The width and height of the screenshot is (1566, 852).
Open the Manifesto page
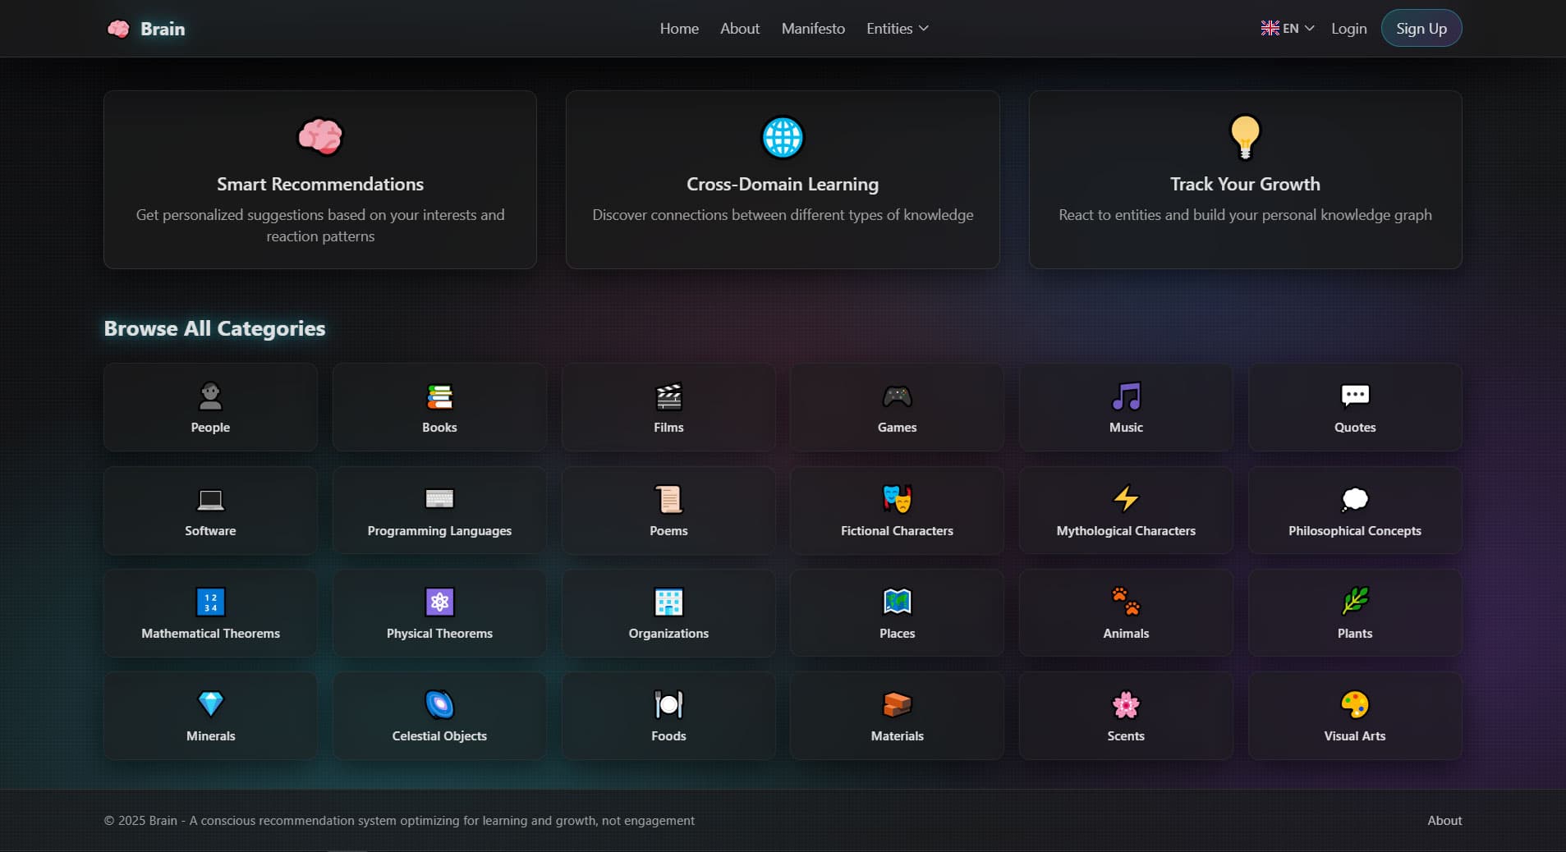click(813, 29)
